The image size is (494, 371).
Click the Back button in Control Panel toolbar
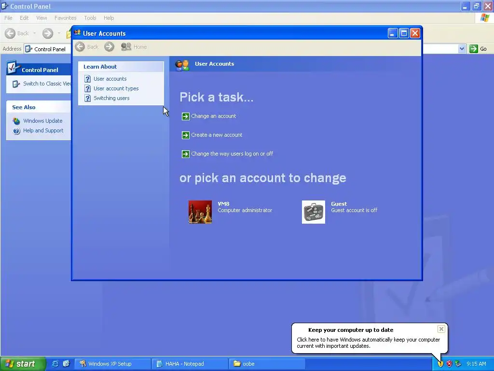pyautogui.click(x=16, y=33)
